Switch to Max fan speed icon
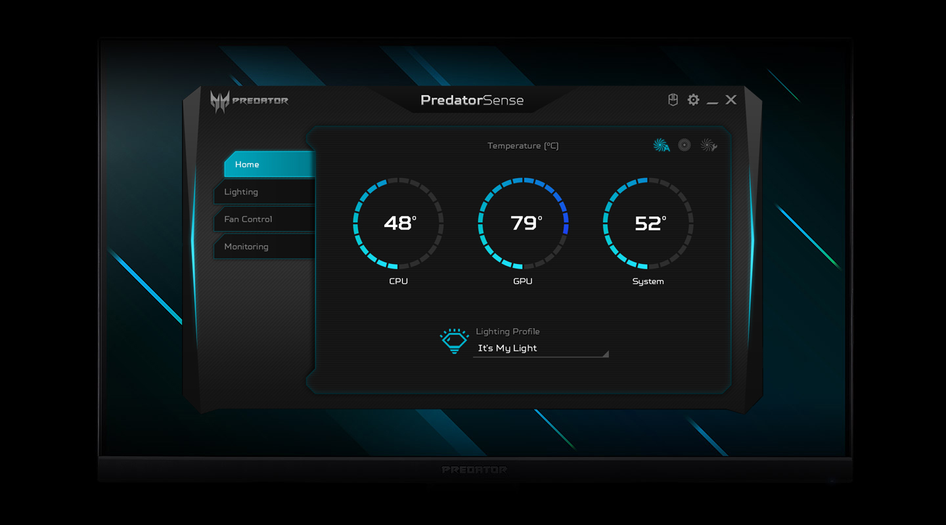This screenshot has height=525, width=946. point(685,145)
